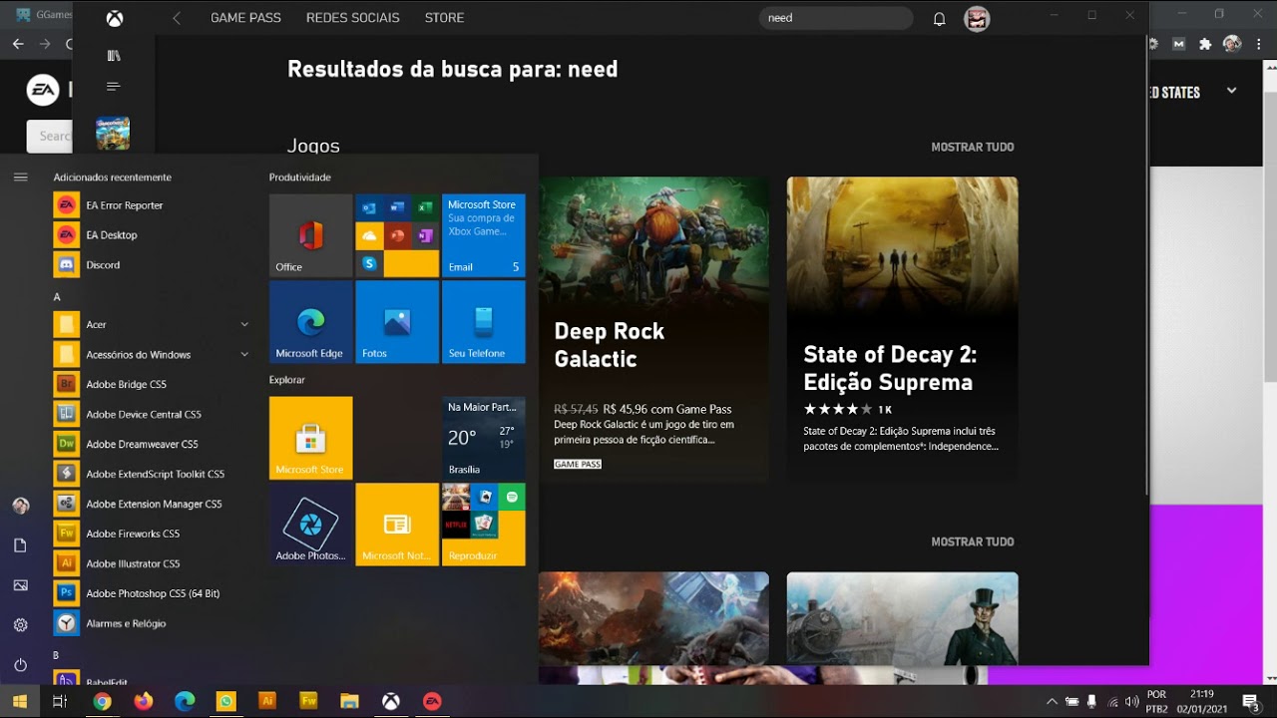This screenshot has width=1277, height=718.
Task: Open the Microsoft Edge tile
Action: (x=310, y=322)
